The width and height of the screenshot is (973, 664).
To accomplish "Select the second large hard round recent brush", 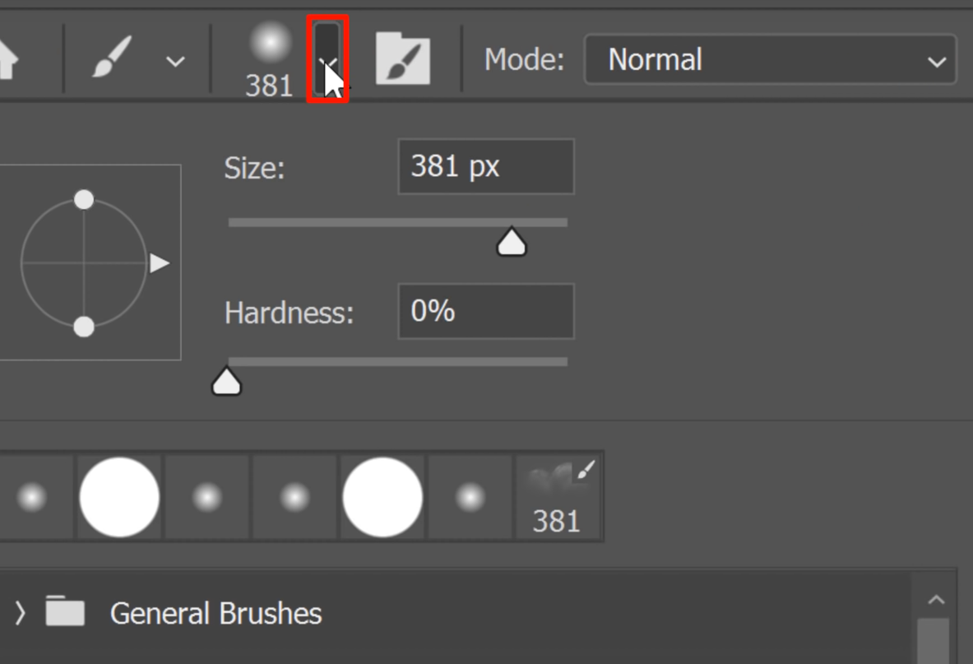I will (382, 497).
